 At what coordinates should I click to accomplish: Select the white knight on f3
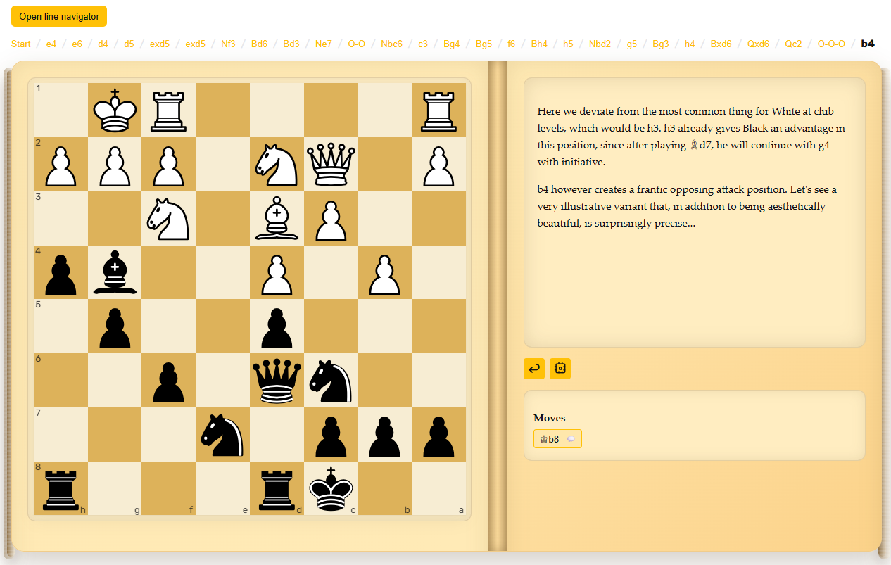[169, 218]
